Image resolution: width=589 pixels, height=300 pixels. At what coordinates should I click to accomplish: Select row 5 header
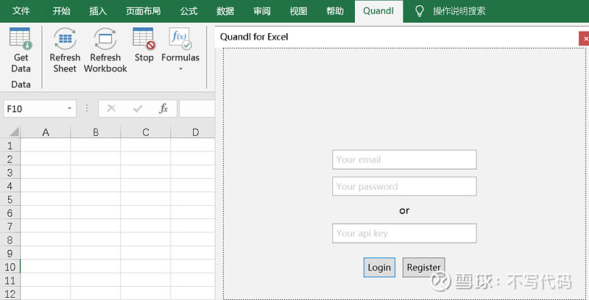[10, 199]
